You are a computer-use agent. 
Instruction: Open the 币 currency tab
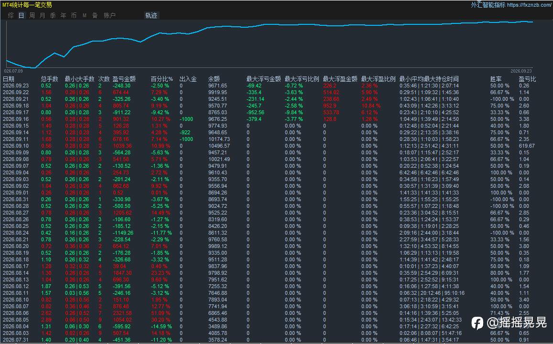74,15
